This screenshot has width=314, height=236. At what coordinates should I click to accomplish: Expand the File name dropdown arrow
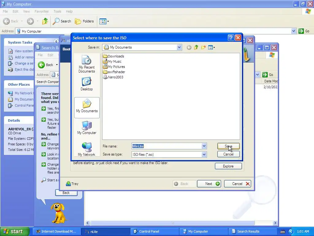point(204,146)
